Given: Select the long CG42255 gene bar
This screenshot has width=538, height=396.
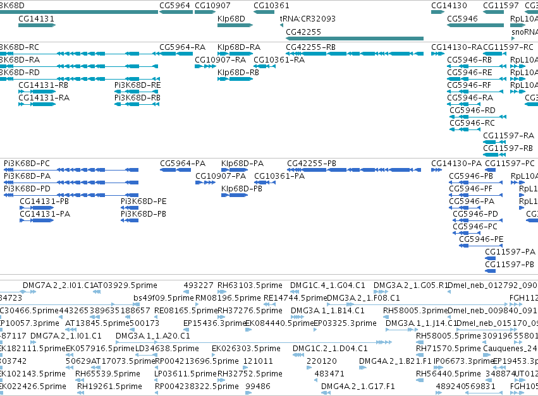Looking at the screenshot, I should 355,39.
